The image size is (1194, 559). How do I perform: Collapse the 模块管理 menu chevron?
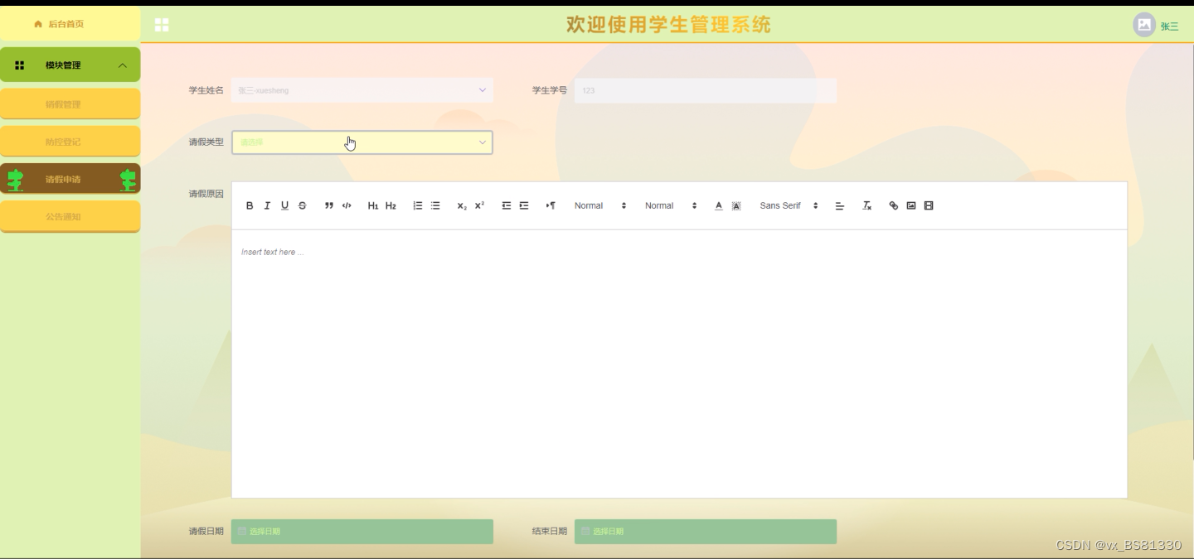pyautogui.click(x=123, y=65)
